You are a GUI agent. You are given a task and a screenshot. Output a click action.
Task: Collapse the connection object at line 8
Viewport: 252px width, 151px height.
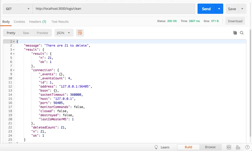(14, 70)
